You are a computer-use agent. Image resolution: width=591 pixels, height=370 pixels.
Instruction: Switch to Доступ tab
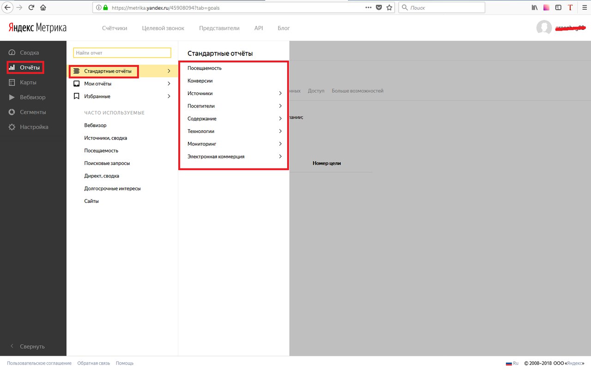coord(316,91)
